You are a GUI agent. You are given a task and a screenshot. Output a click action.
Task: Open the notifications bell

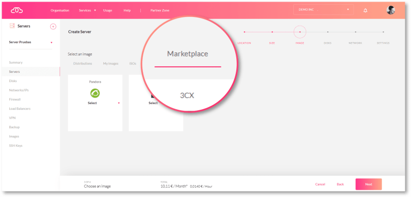(365, 10)
